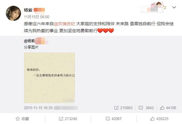Open the 11月15日 09:00 post timestamp
Image resolution: width=182 pixels, height=124 pixels.
pyautogui.click(x=37, y=17)
